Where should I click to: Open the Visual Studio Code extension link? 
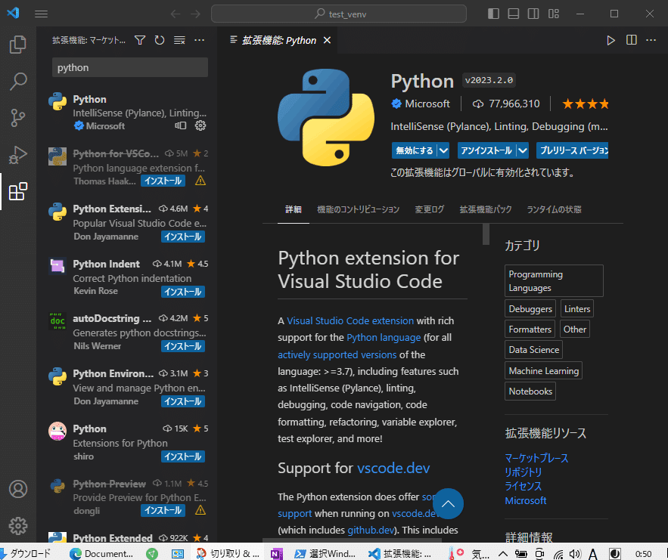click(x=350, y=320)
